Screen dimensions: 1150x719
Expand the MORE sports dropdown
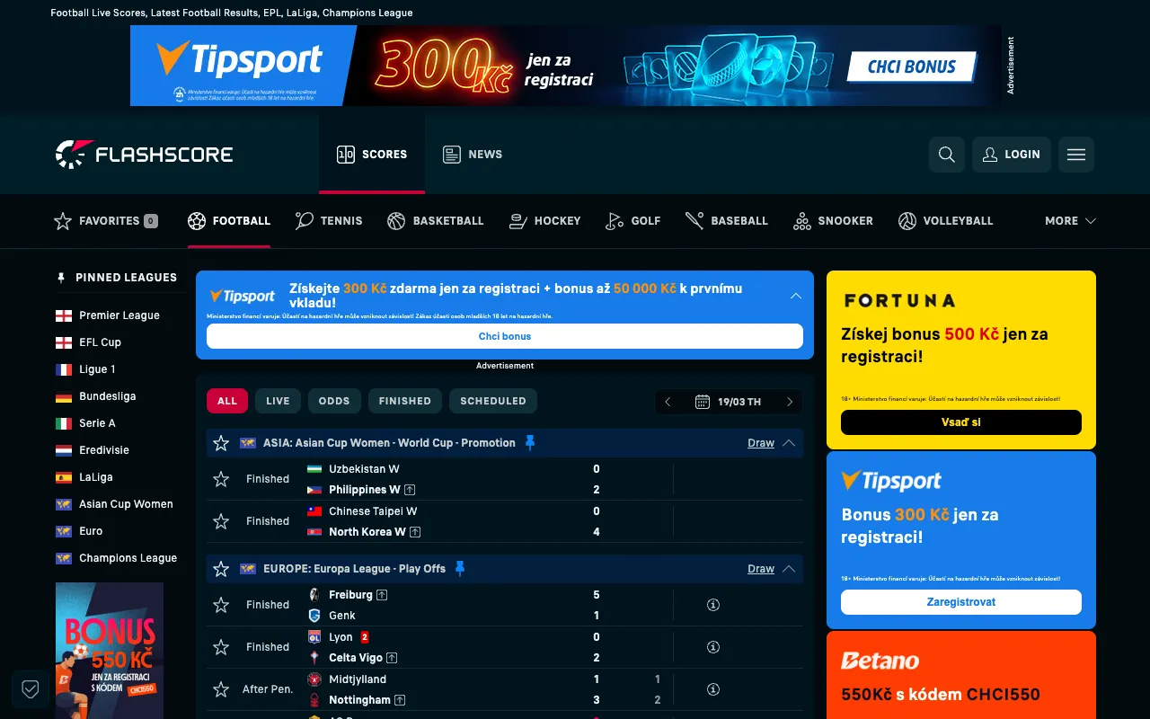pyautogui.click(x=1070, y=221)
